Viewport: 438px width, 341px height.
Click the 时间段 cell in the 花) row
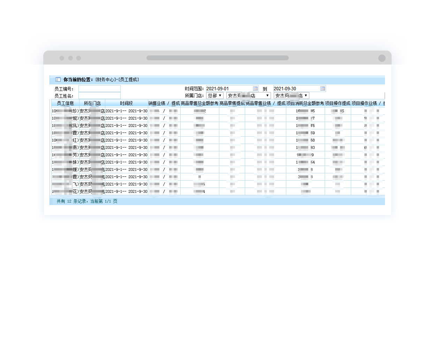(x=126, y=191)
